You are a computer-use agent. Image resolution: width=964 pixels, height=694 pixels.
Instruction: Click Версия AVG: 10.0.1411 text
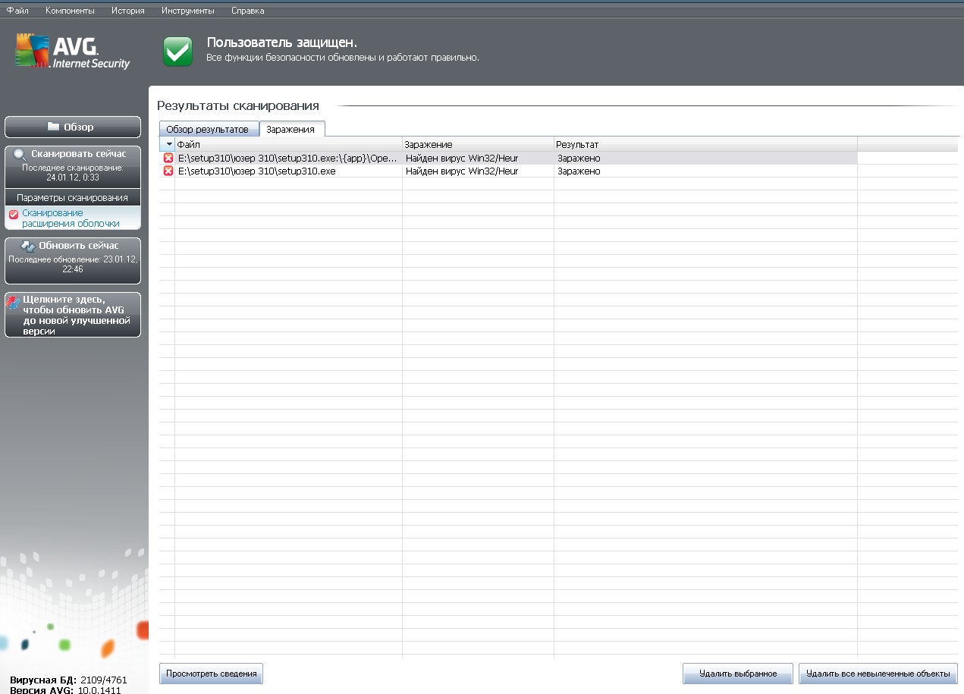(65, 689)
